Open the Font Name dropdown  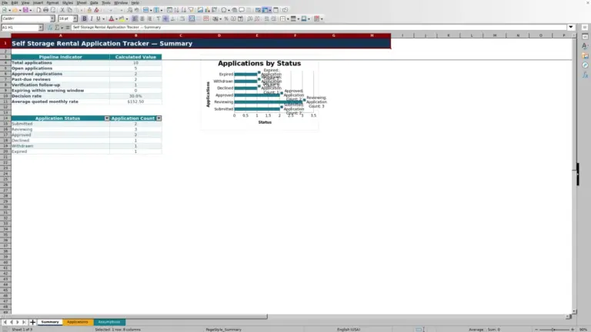pos(52,18)
